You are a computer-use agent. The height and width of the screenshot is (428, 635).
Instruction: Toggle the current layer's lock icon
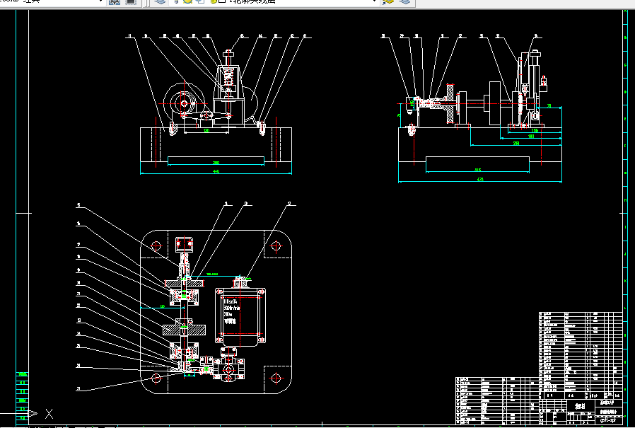point(213,1)
